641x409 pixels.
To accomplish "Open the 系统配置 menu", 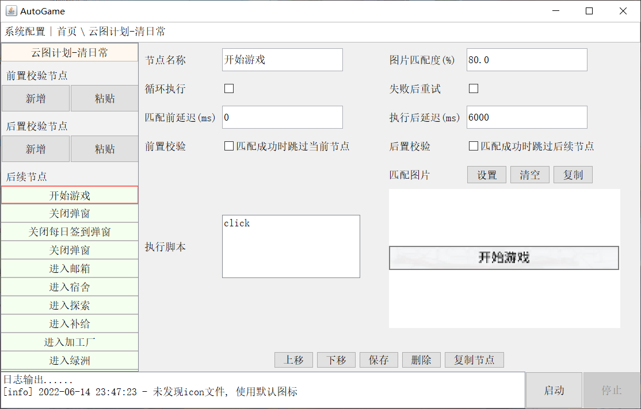I will (25, 32).
